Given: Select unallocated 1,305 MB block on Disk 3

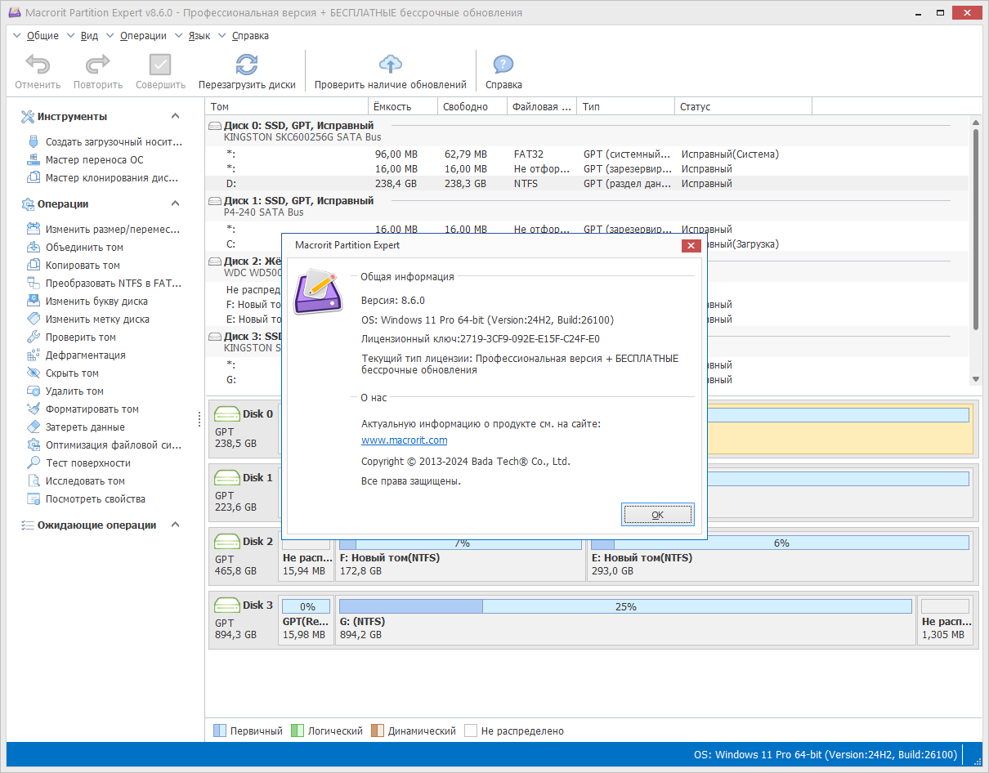Looking at the screenshot, I should click(x=946, y=619).
